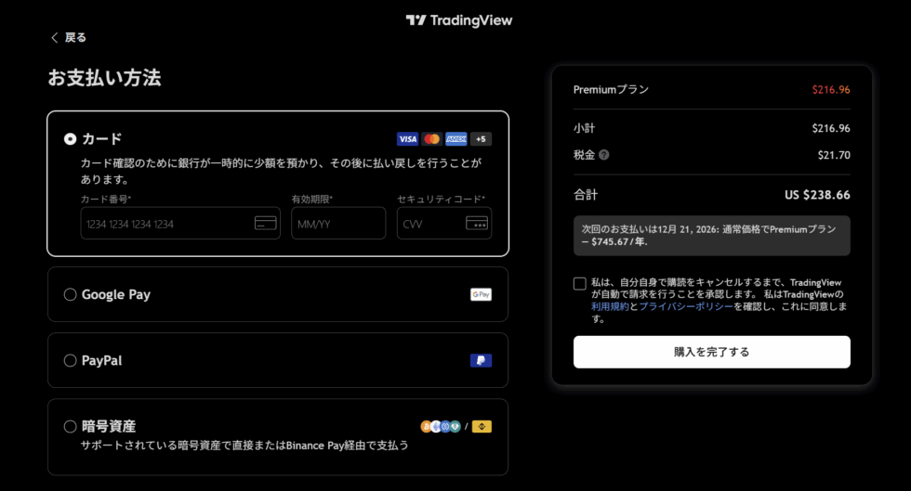This screenshot has height=491, width=911.
Task: Check the auto-renewal agreement checkbox
Action: click(580, 283)
